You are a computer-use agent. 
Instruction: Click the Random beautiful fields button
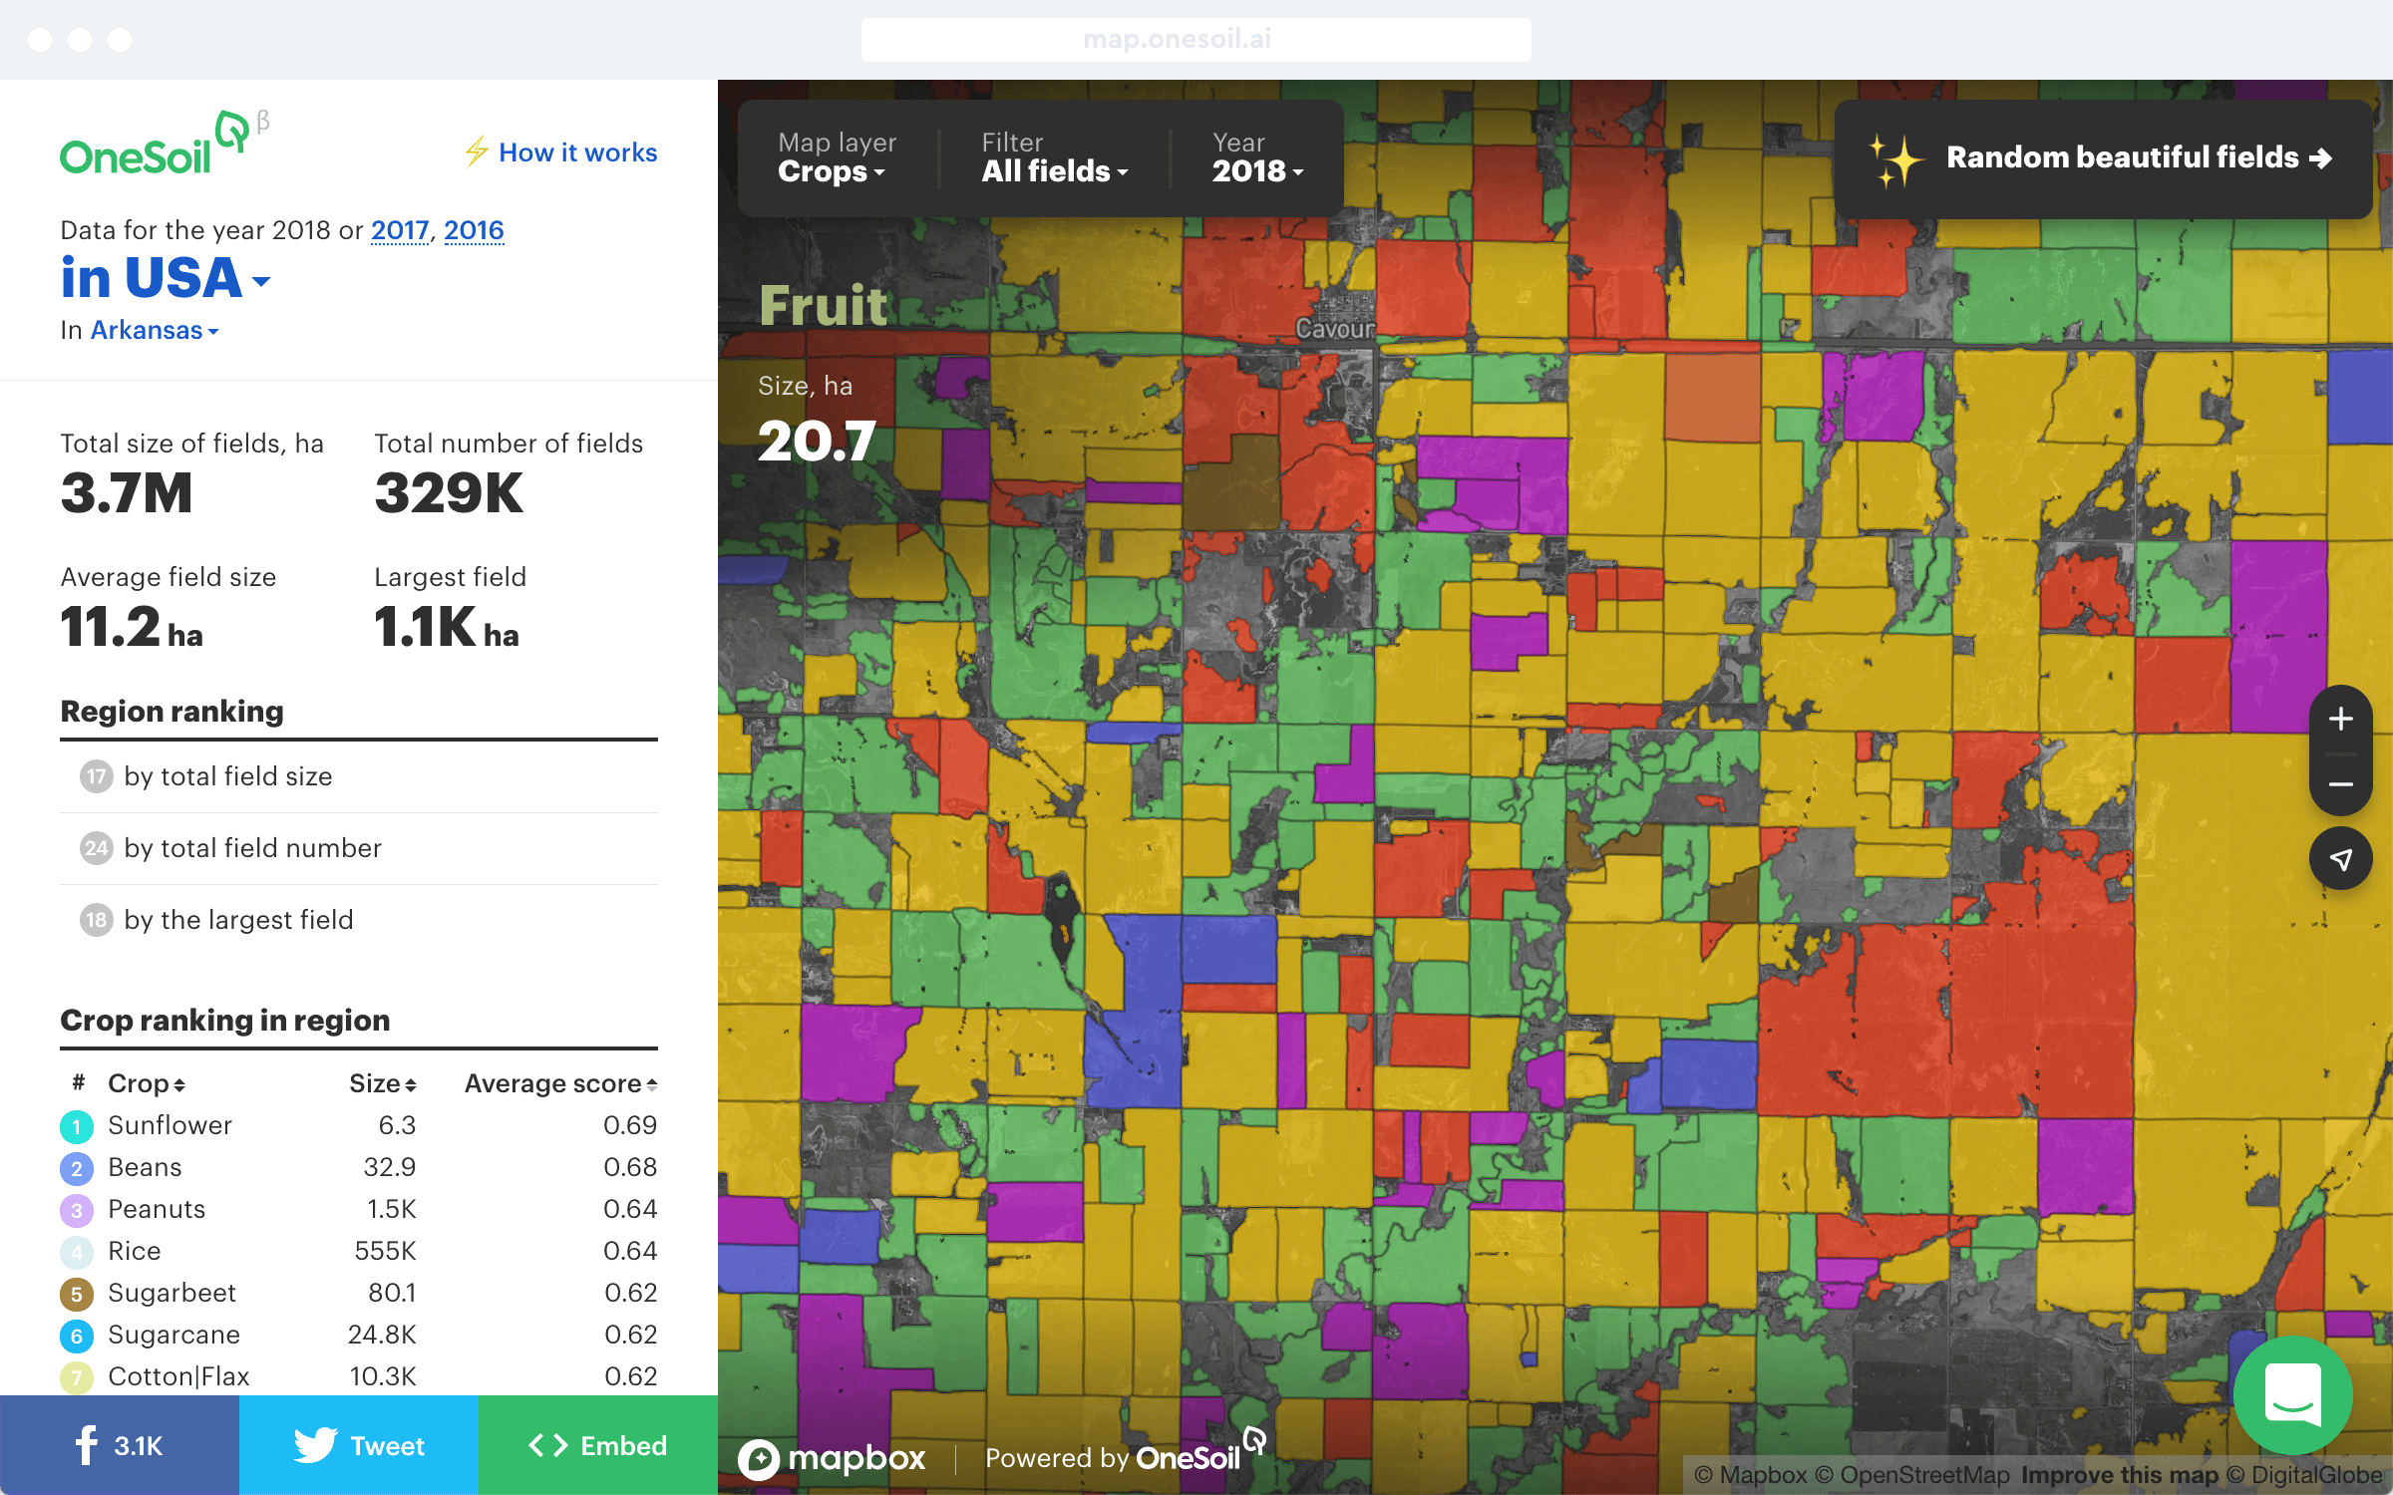click(x=2103, y=158)
